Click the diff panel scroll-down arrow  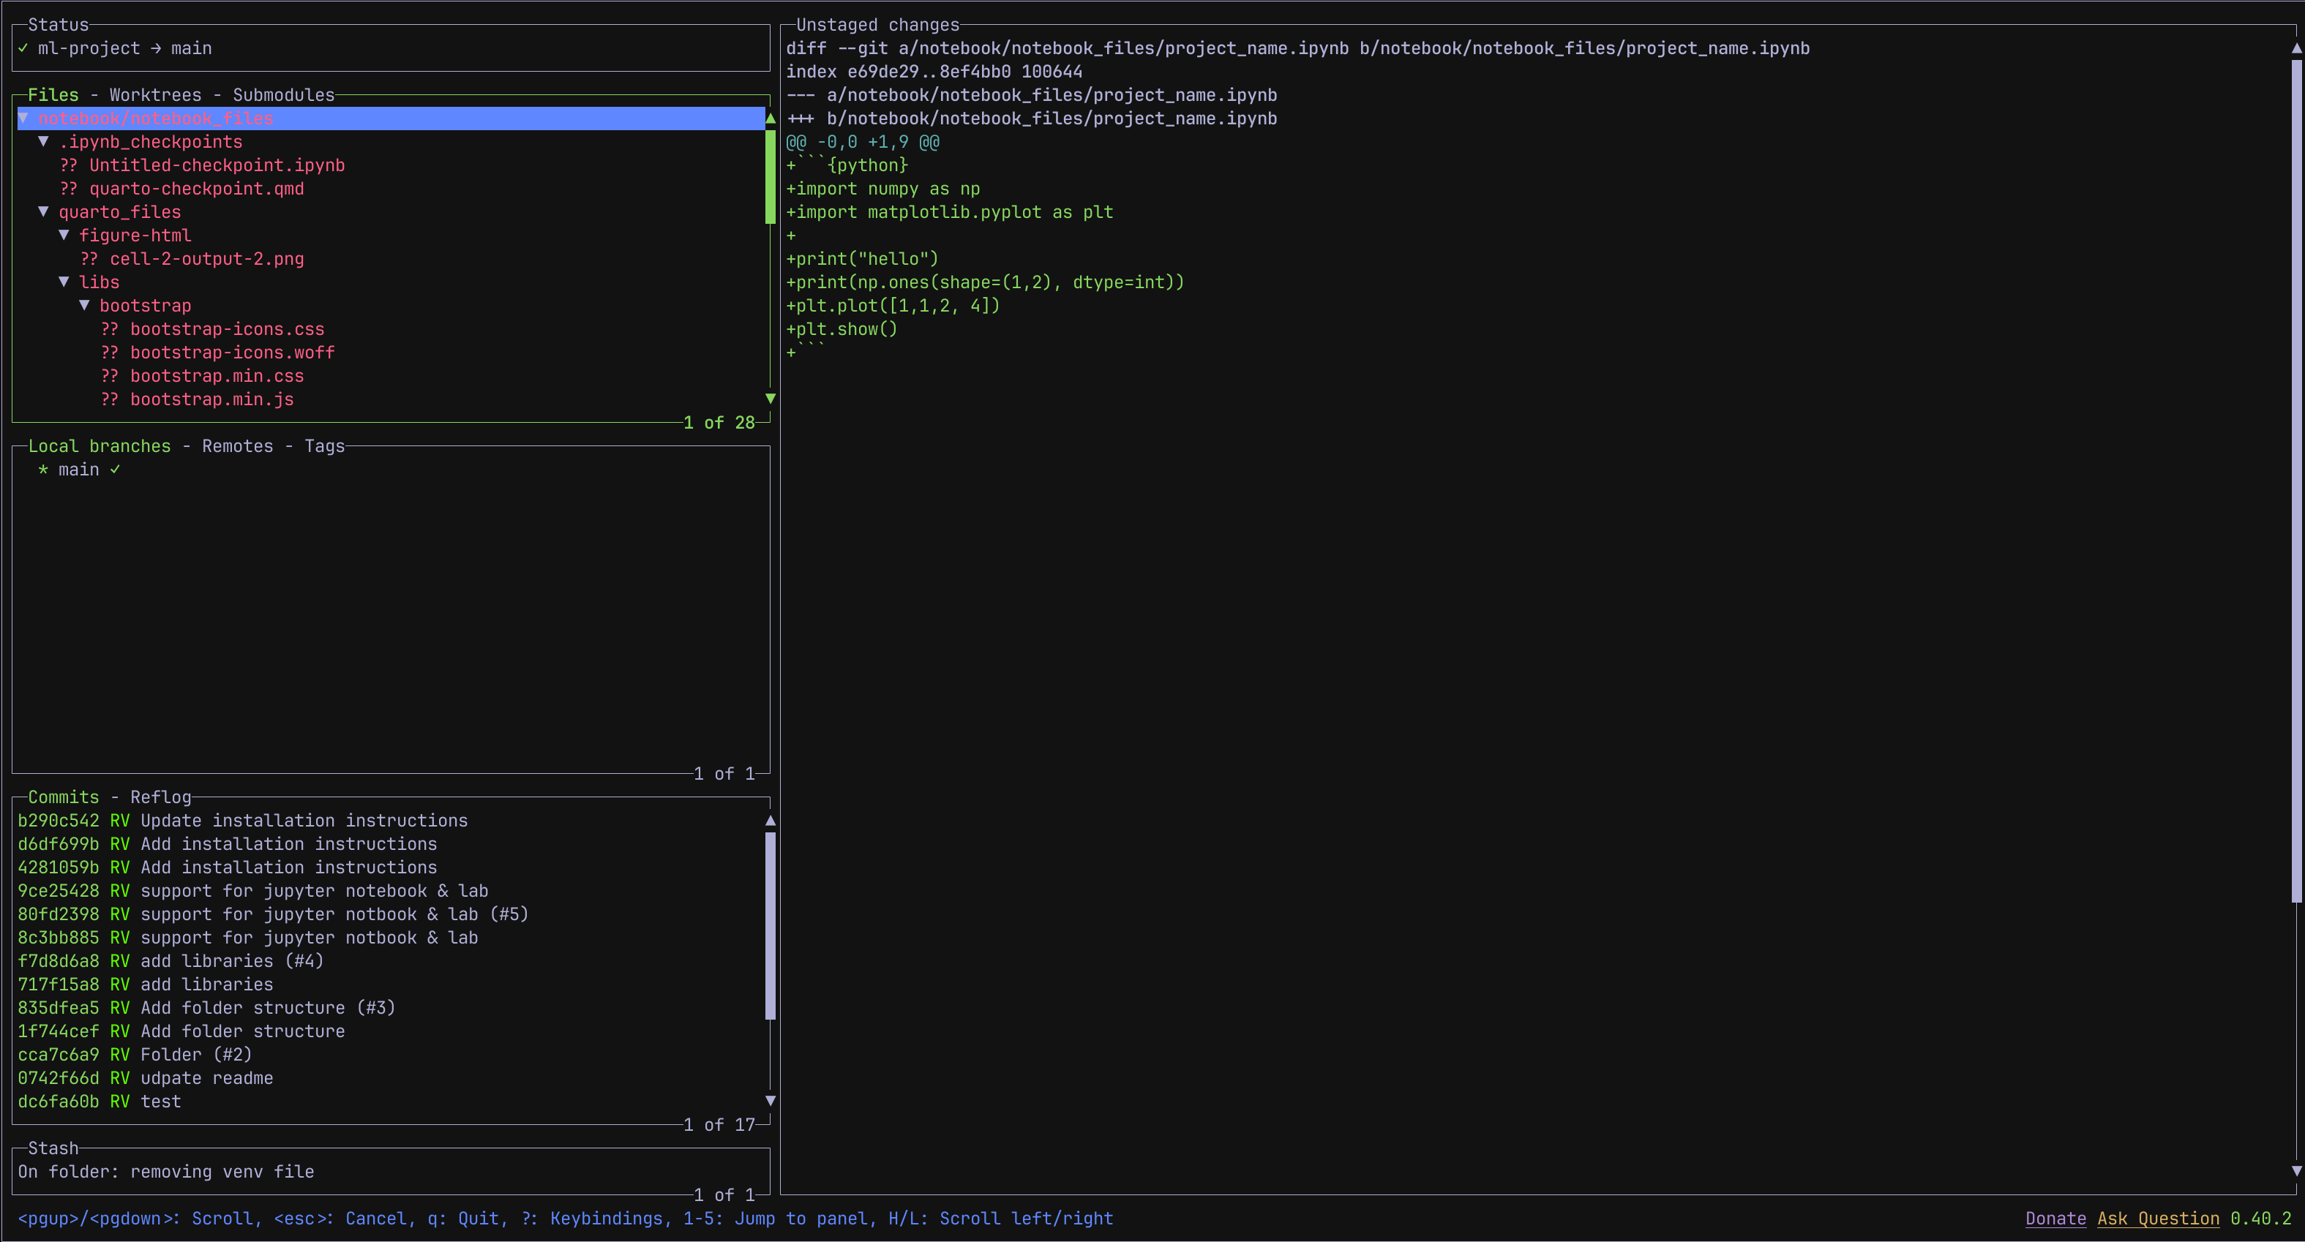2295,1170
